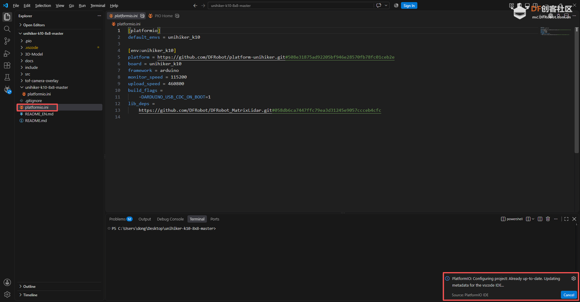Click the Sign In button
Viewport: 580px width, 302px height.
point(409,5)
